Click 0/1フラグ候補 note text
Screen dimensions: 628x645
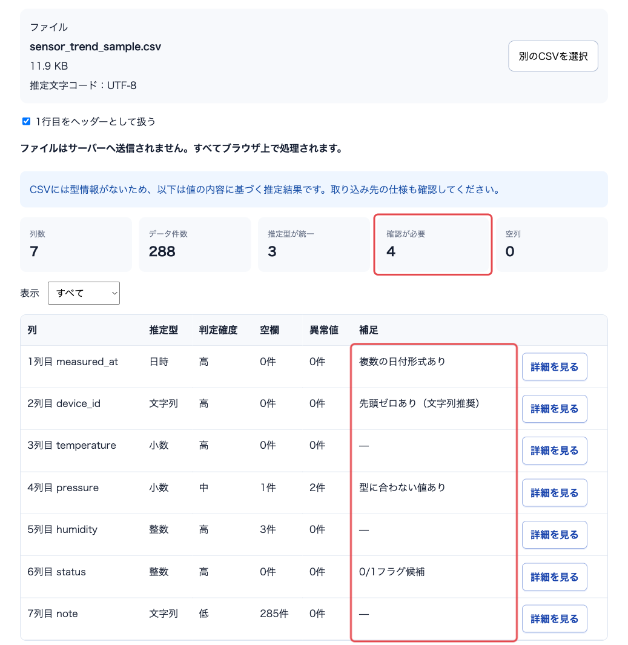pyautogui.click(x=392, y=572)
